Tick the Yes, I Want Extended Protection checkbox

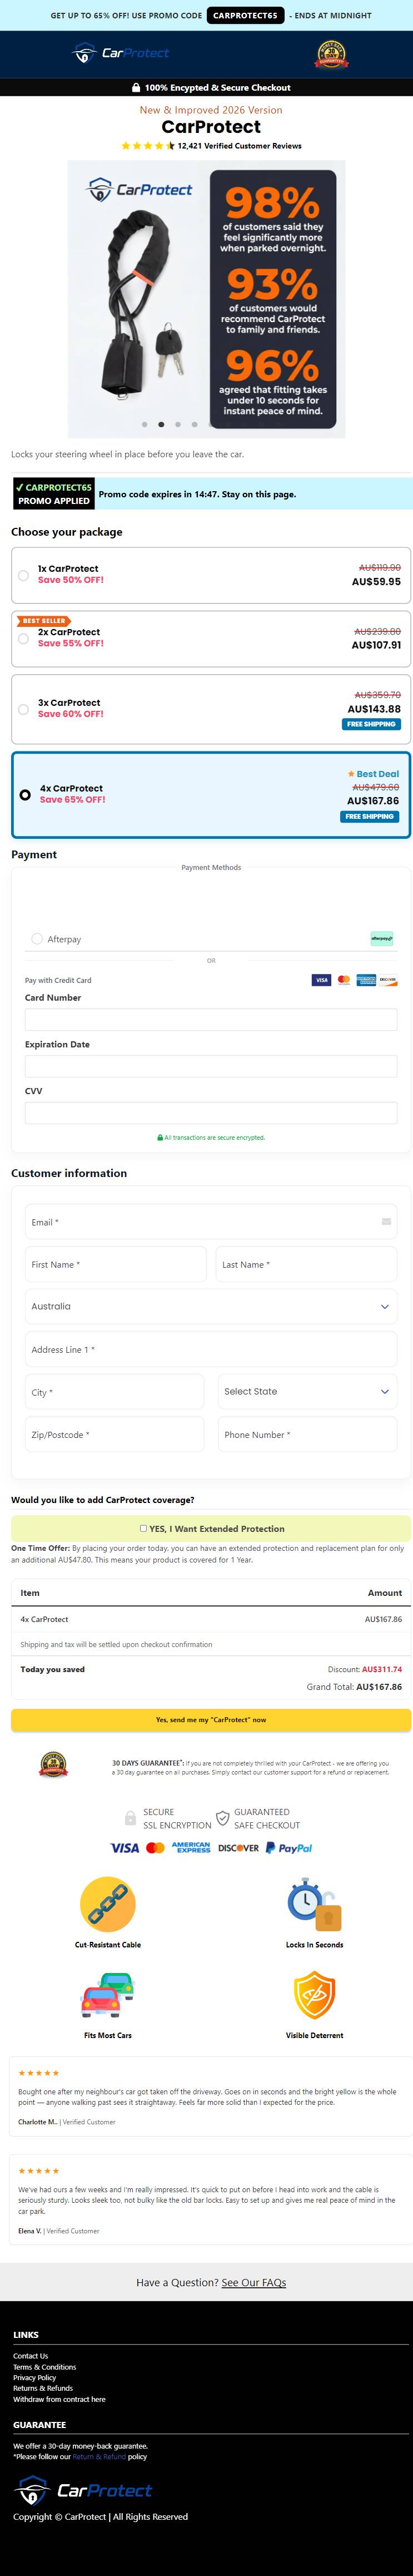(143, 1528)
